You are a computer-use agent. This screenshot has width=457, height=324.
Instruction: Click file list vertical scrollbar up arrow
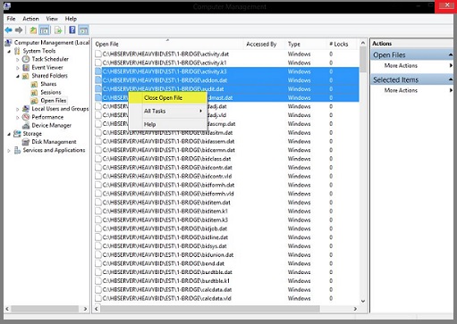363,43
